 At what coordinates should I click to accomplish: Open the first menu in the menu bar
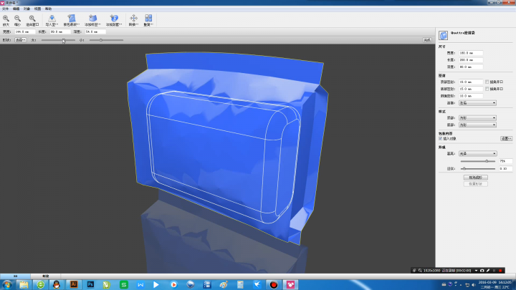click(x=5, y=9)
